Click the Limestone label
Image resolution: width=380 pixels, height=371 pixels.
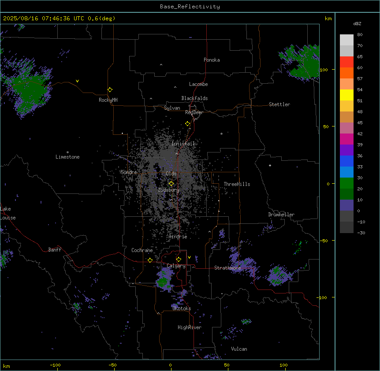pyautogui.click(x=67, y=157)
